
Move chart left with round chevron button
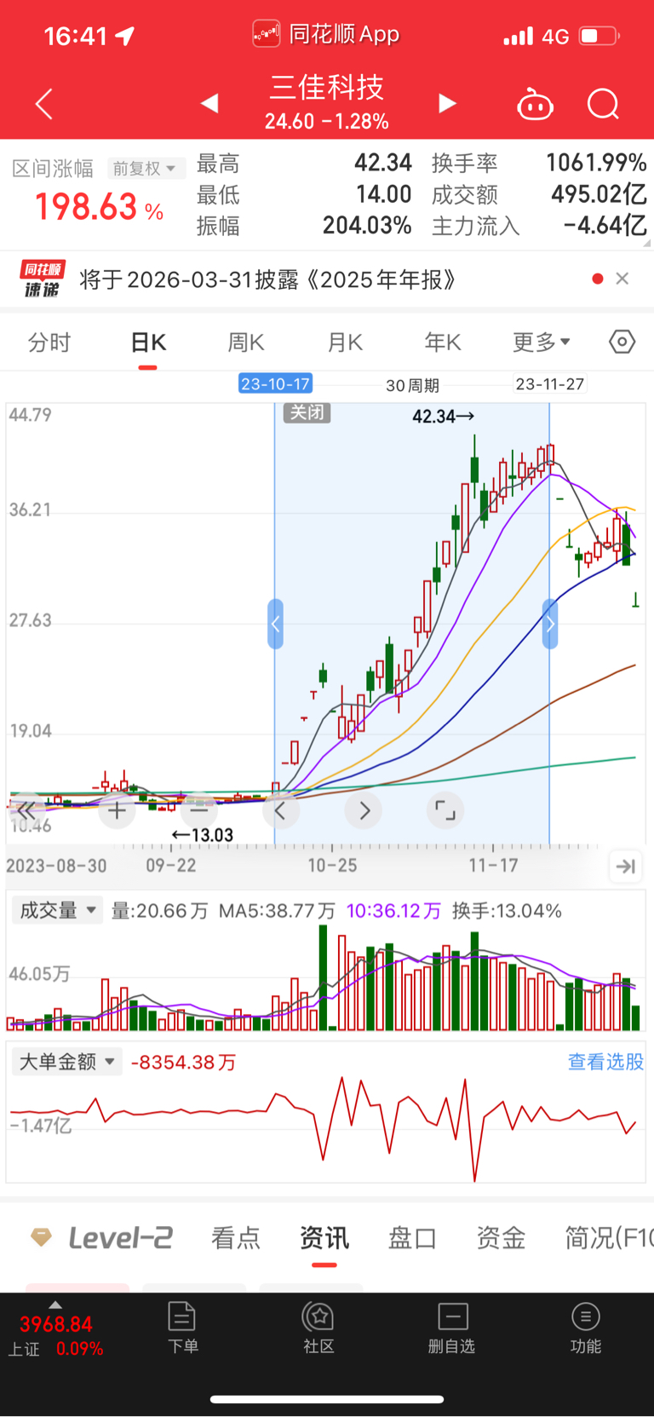point(280,810)
